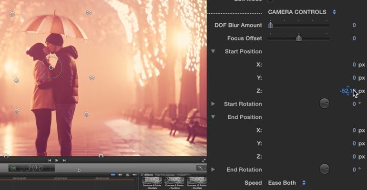Screen dimensions: 367x190
Task: Play the clip in the viewer
Action: click(x=57, y=161)
